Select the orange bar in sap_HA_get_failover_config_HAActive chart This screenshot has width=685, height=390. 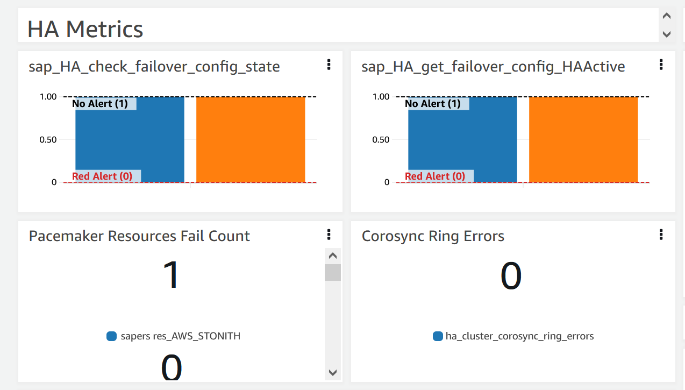click(583, 140)
